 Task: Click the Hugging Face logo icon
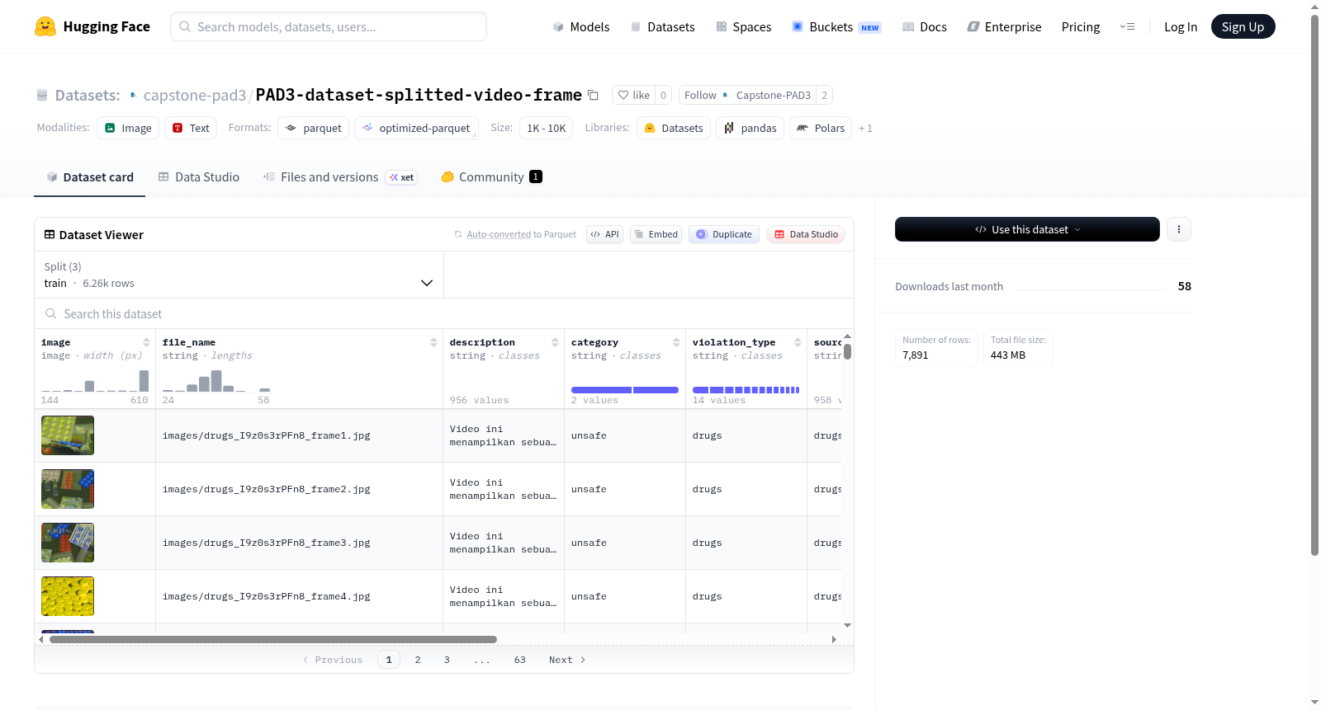pyautogui.click(x=45, y=26)
